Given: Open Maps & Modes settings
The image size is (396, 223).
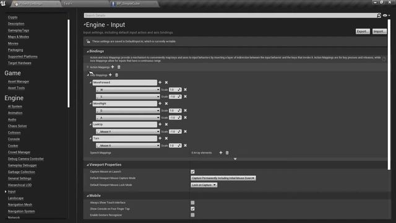Looking at the screenshot, I should click(19, 37).
